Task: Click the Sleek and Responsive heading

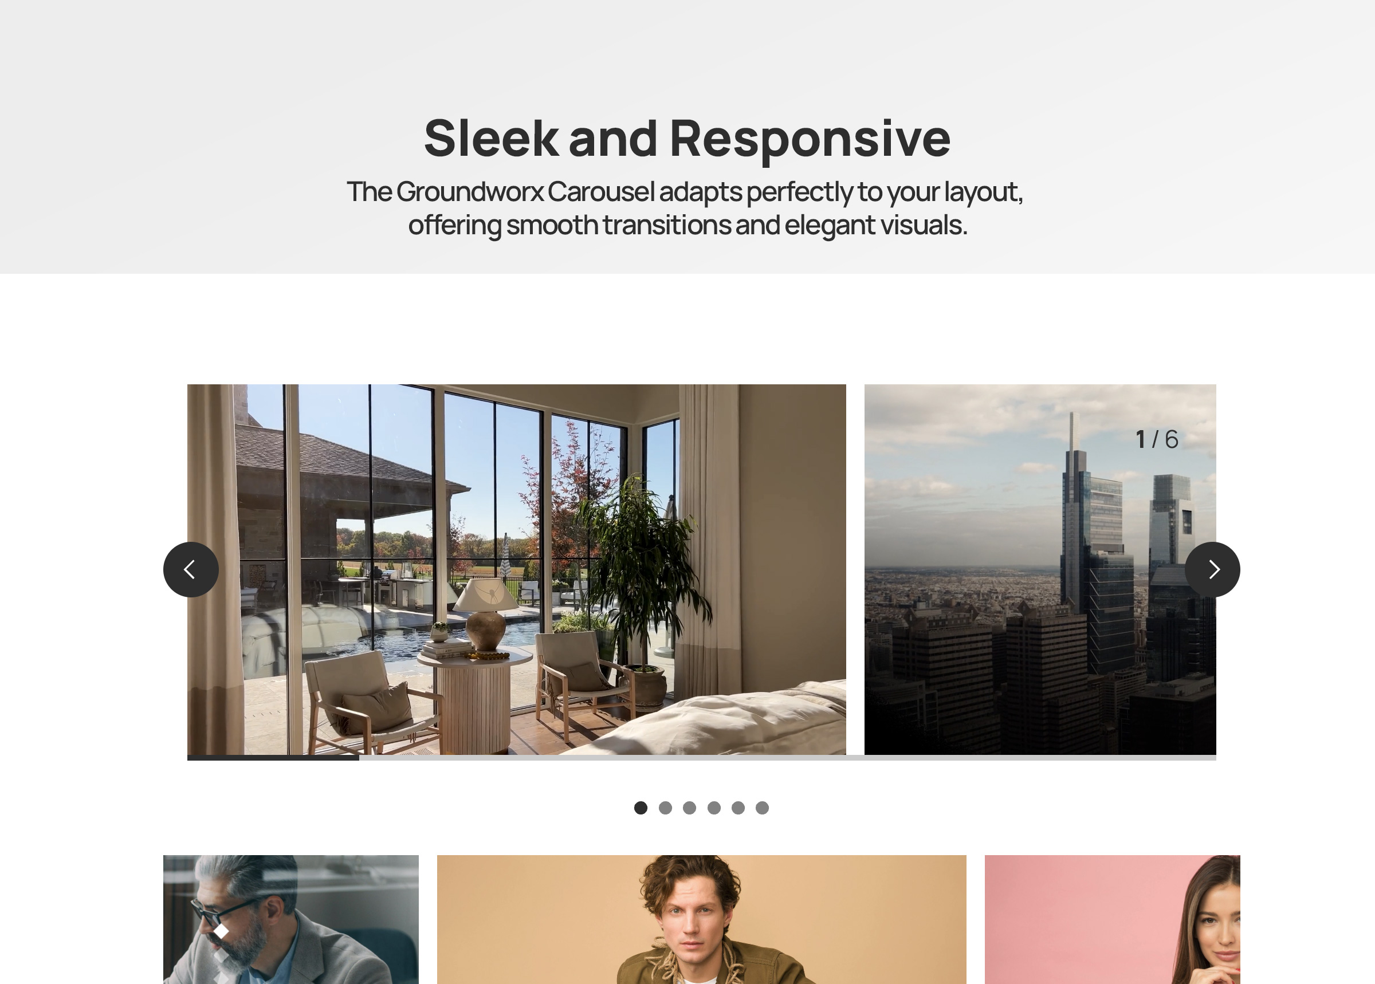Action: click(x=687, y=139)
